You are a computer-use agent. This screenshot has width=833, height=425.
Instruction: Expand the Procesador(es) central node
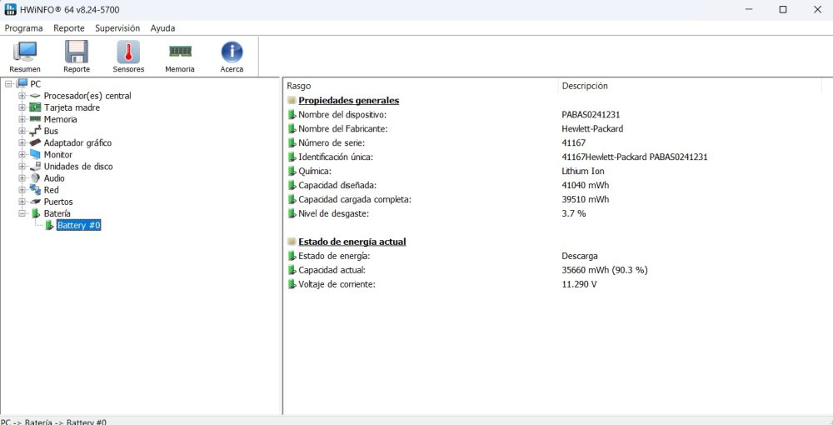[x=22, y=96]
